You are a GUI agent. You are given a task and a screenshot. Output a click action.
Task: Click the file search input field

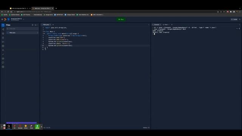pyautogui.click(x=22, y=29)
